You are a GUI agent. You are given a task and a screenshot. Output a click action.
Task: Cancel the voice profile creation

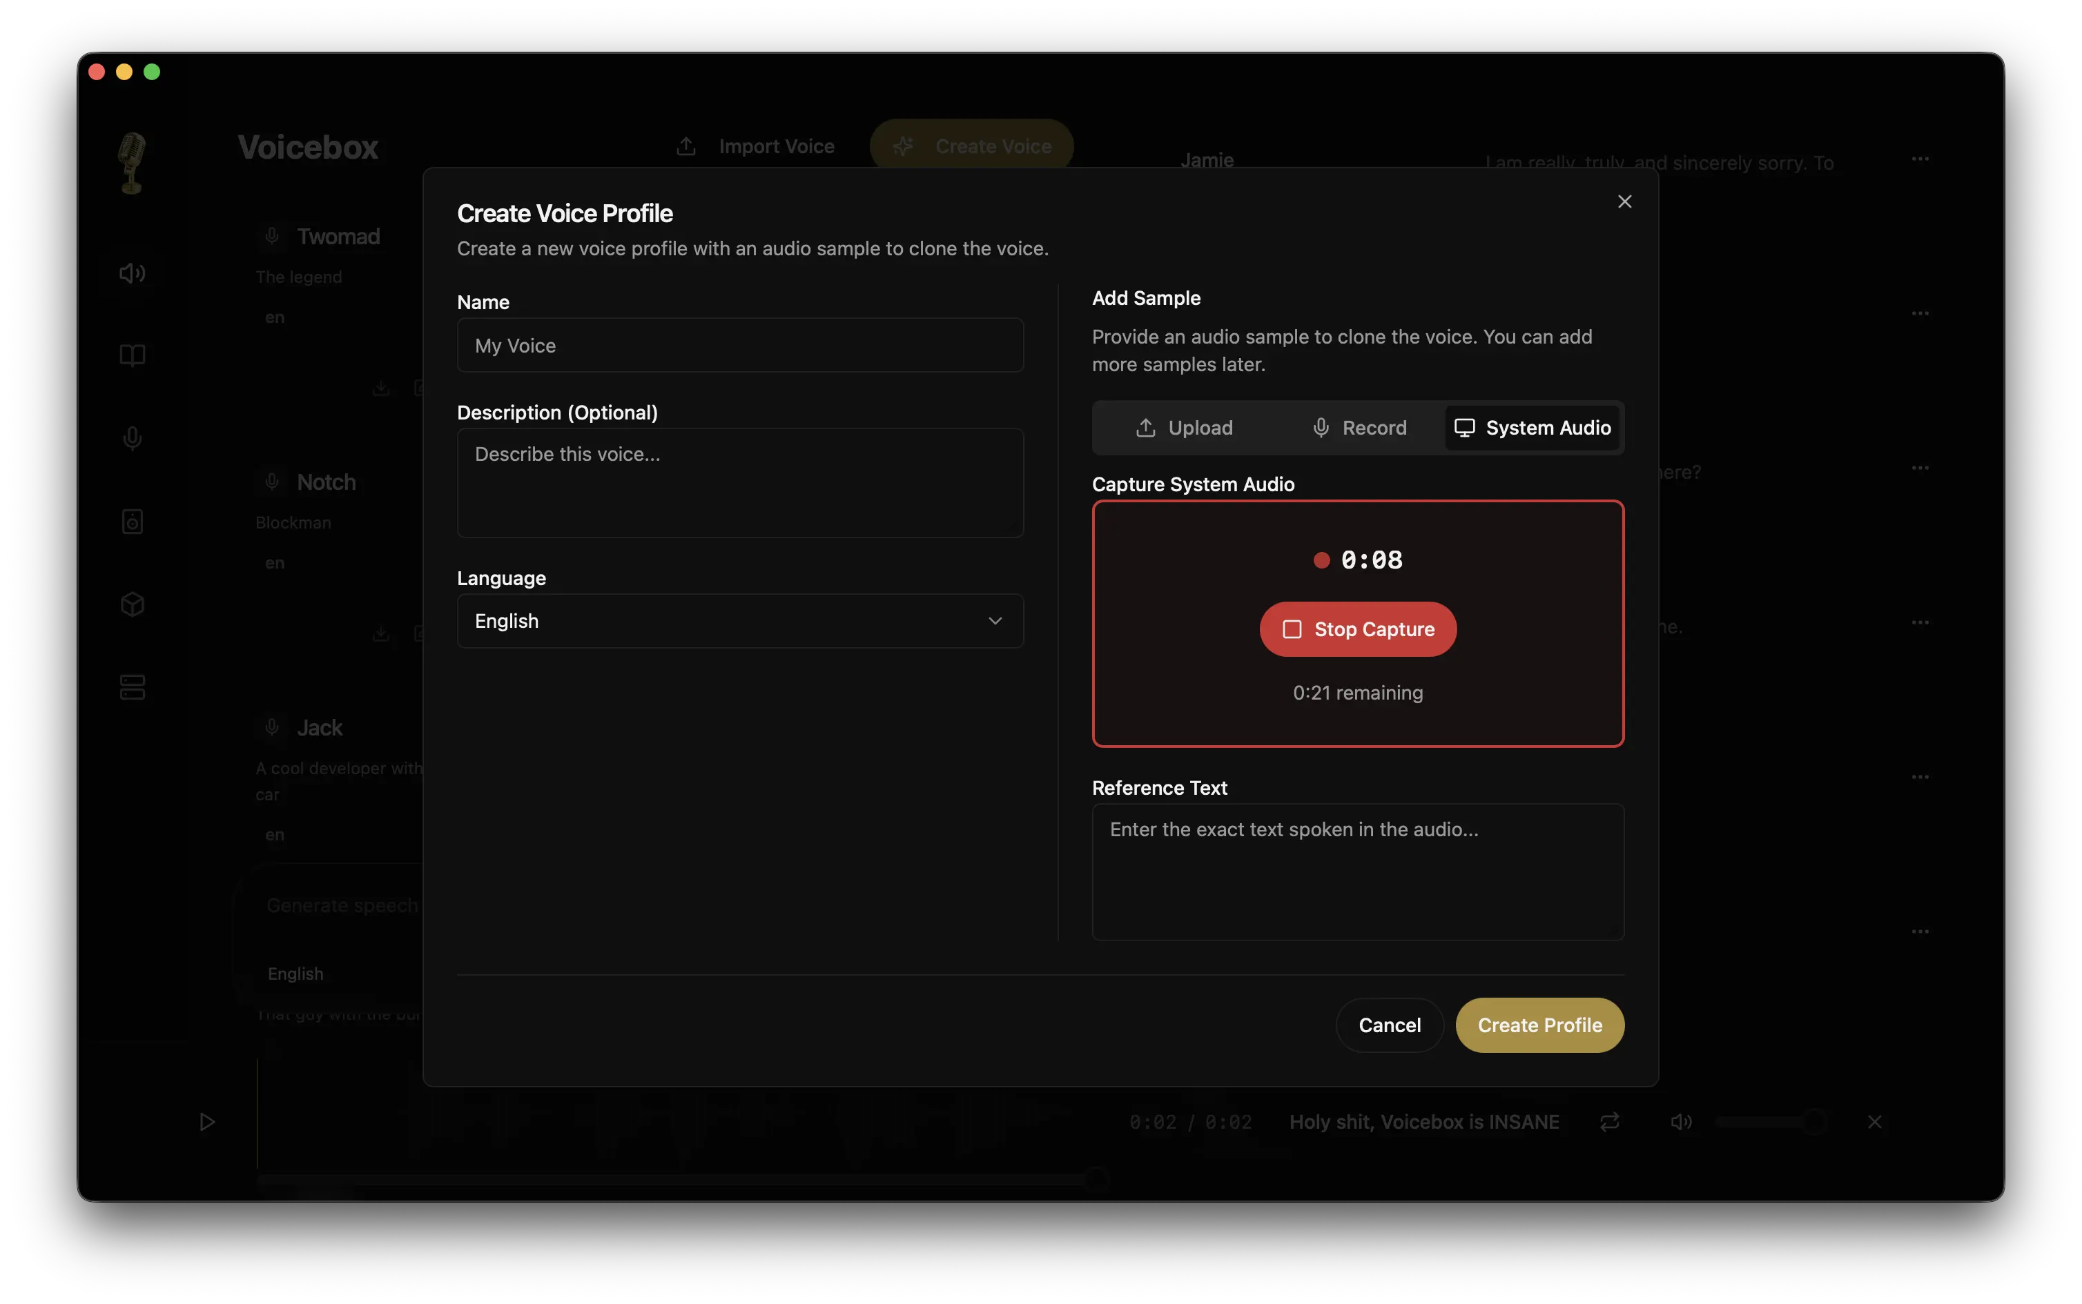(x=1389, y=1025)
